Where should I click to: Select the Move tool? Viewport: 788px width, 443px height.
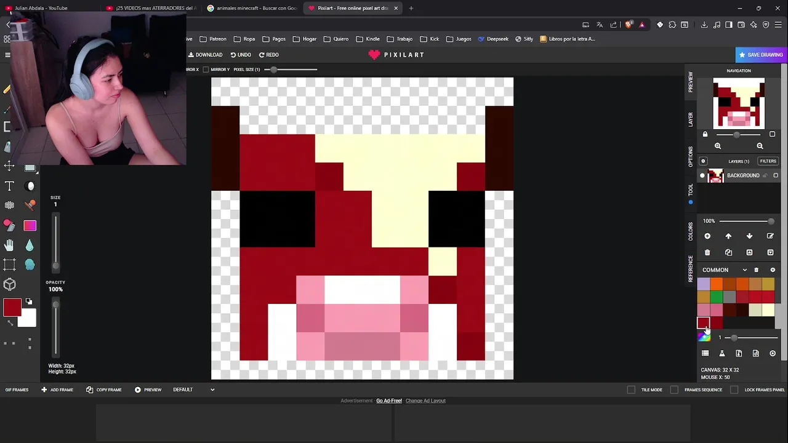[x=9, y=166]
